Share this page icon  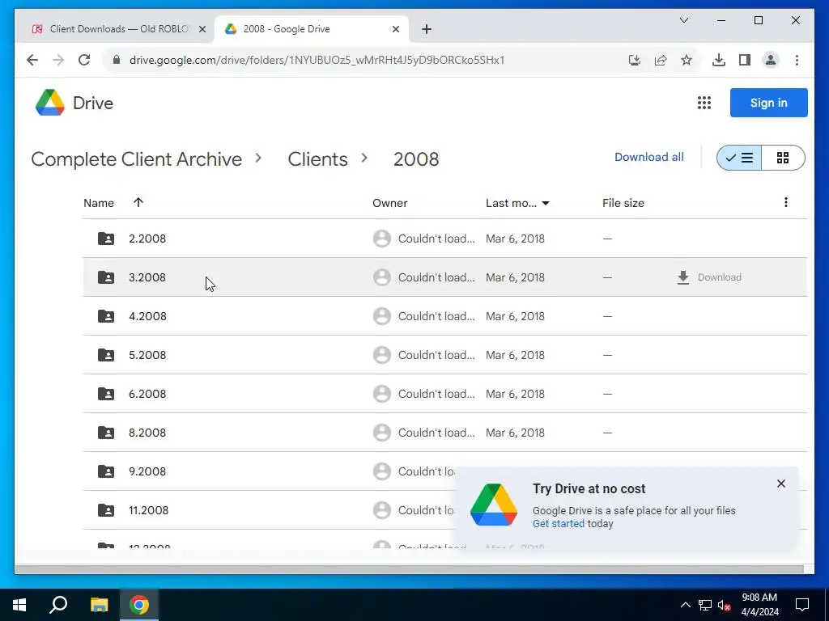click(661, 60)
